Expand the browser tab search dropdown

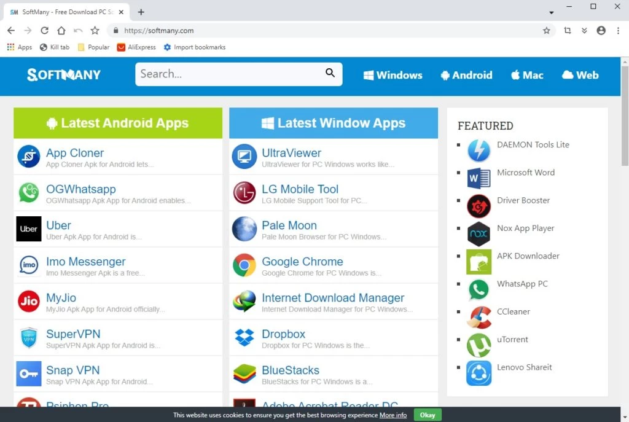click(551, 12)
